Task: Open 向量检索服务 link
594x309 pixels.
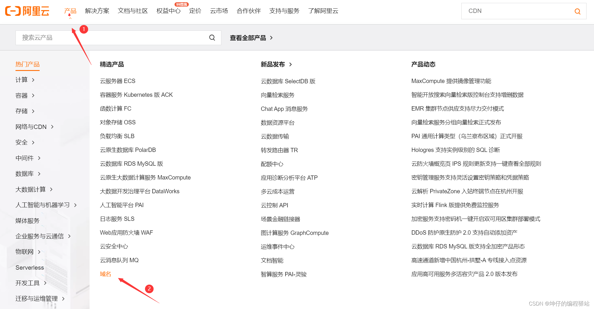Action: click(278, 95)
